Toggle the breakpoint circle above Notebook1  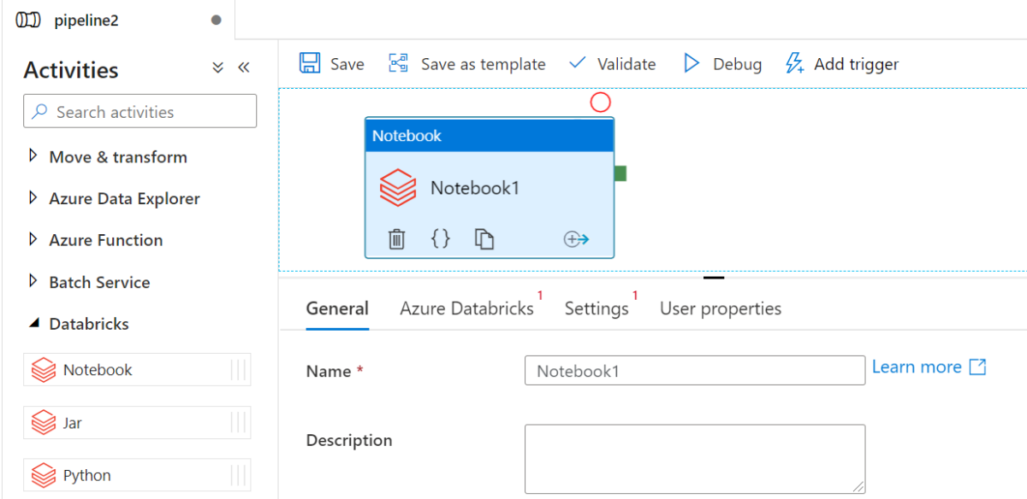[x=600, y=102]
